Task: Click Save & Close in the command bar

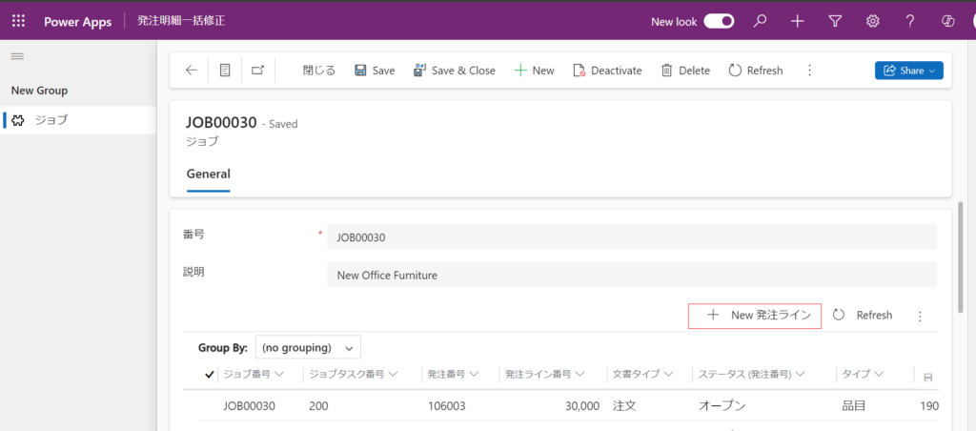Action: pos(454,71)
